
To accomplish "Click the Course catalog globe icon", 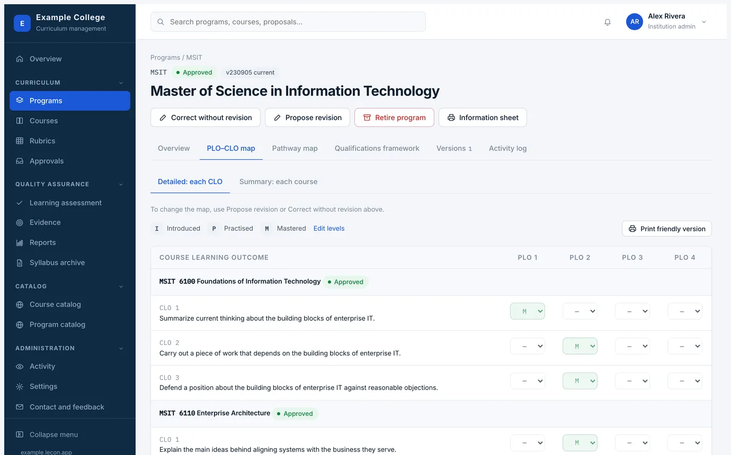I will 20,305.
